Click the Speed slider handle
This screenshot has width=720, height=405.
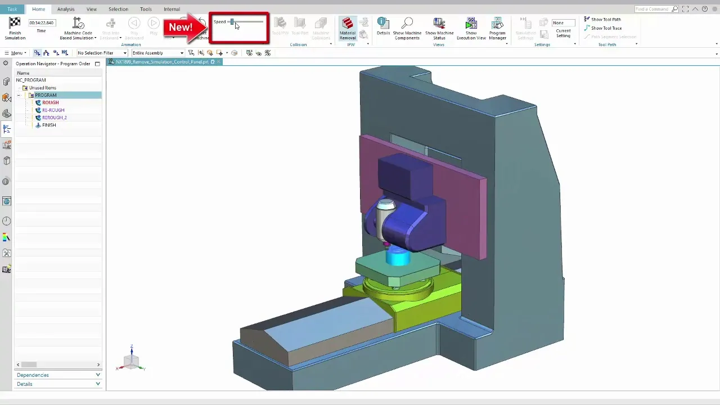[x=232, y=22]
